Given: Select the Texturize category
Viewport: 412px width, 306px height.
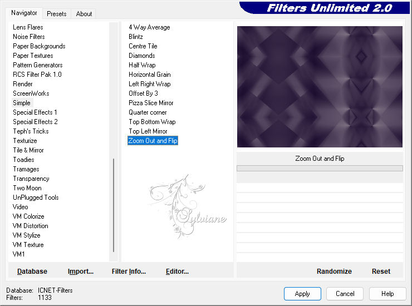Looking at the screenshot, I should [x=25, y=141].
